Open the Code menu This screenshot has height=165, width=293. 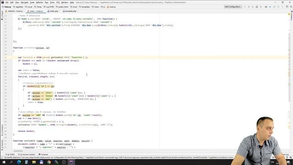[32, 2]
